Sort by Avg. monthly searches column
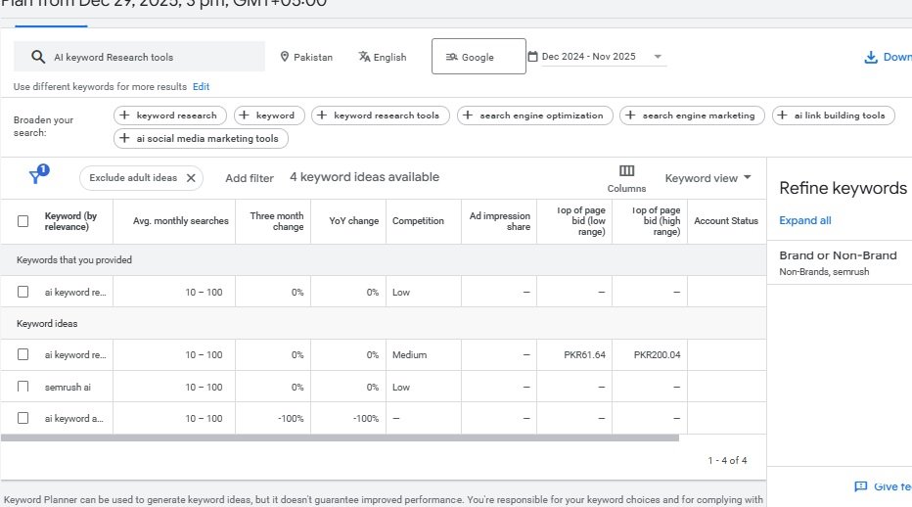 click(180, 221)
